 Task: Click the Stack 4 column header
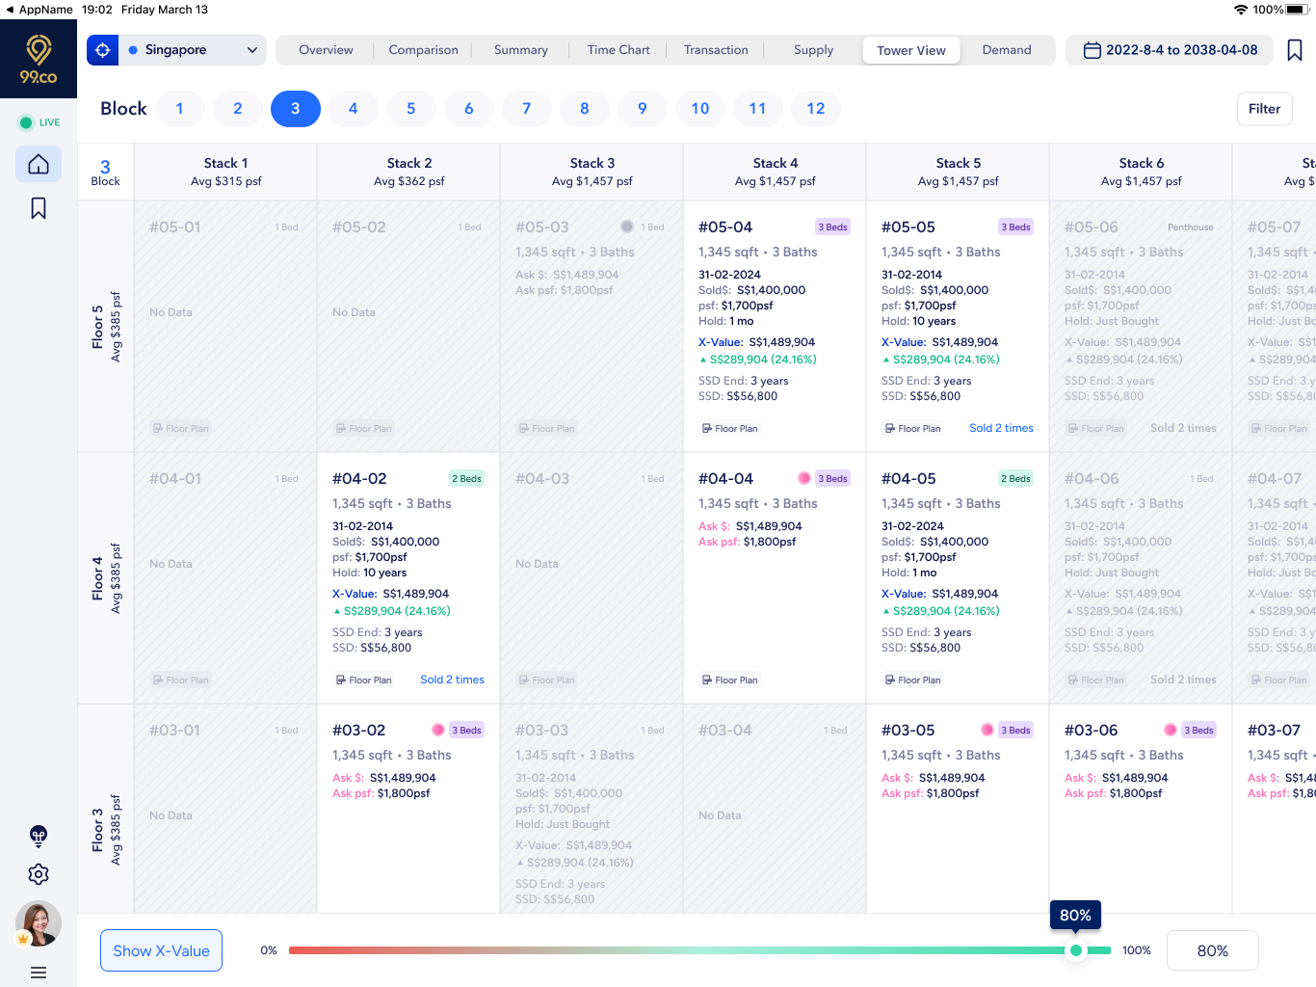[775, 172]
